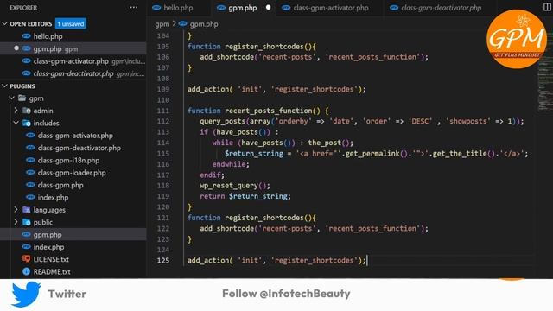Image resolution: width=553 pixels, height=311 pixels.
Task: Click the includes folder icon
Action: [27, 123]
